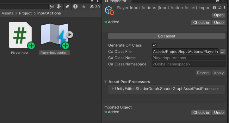This screenshot has height=123, width=229.
Task: Select the InputActions breadcrumb
Action: 49,13
